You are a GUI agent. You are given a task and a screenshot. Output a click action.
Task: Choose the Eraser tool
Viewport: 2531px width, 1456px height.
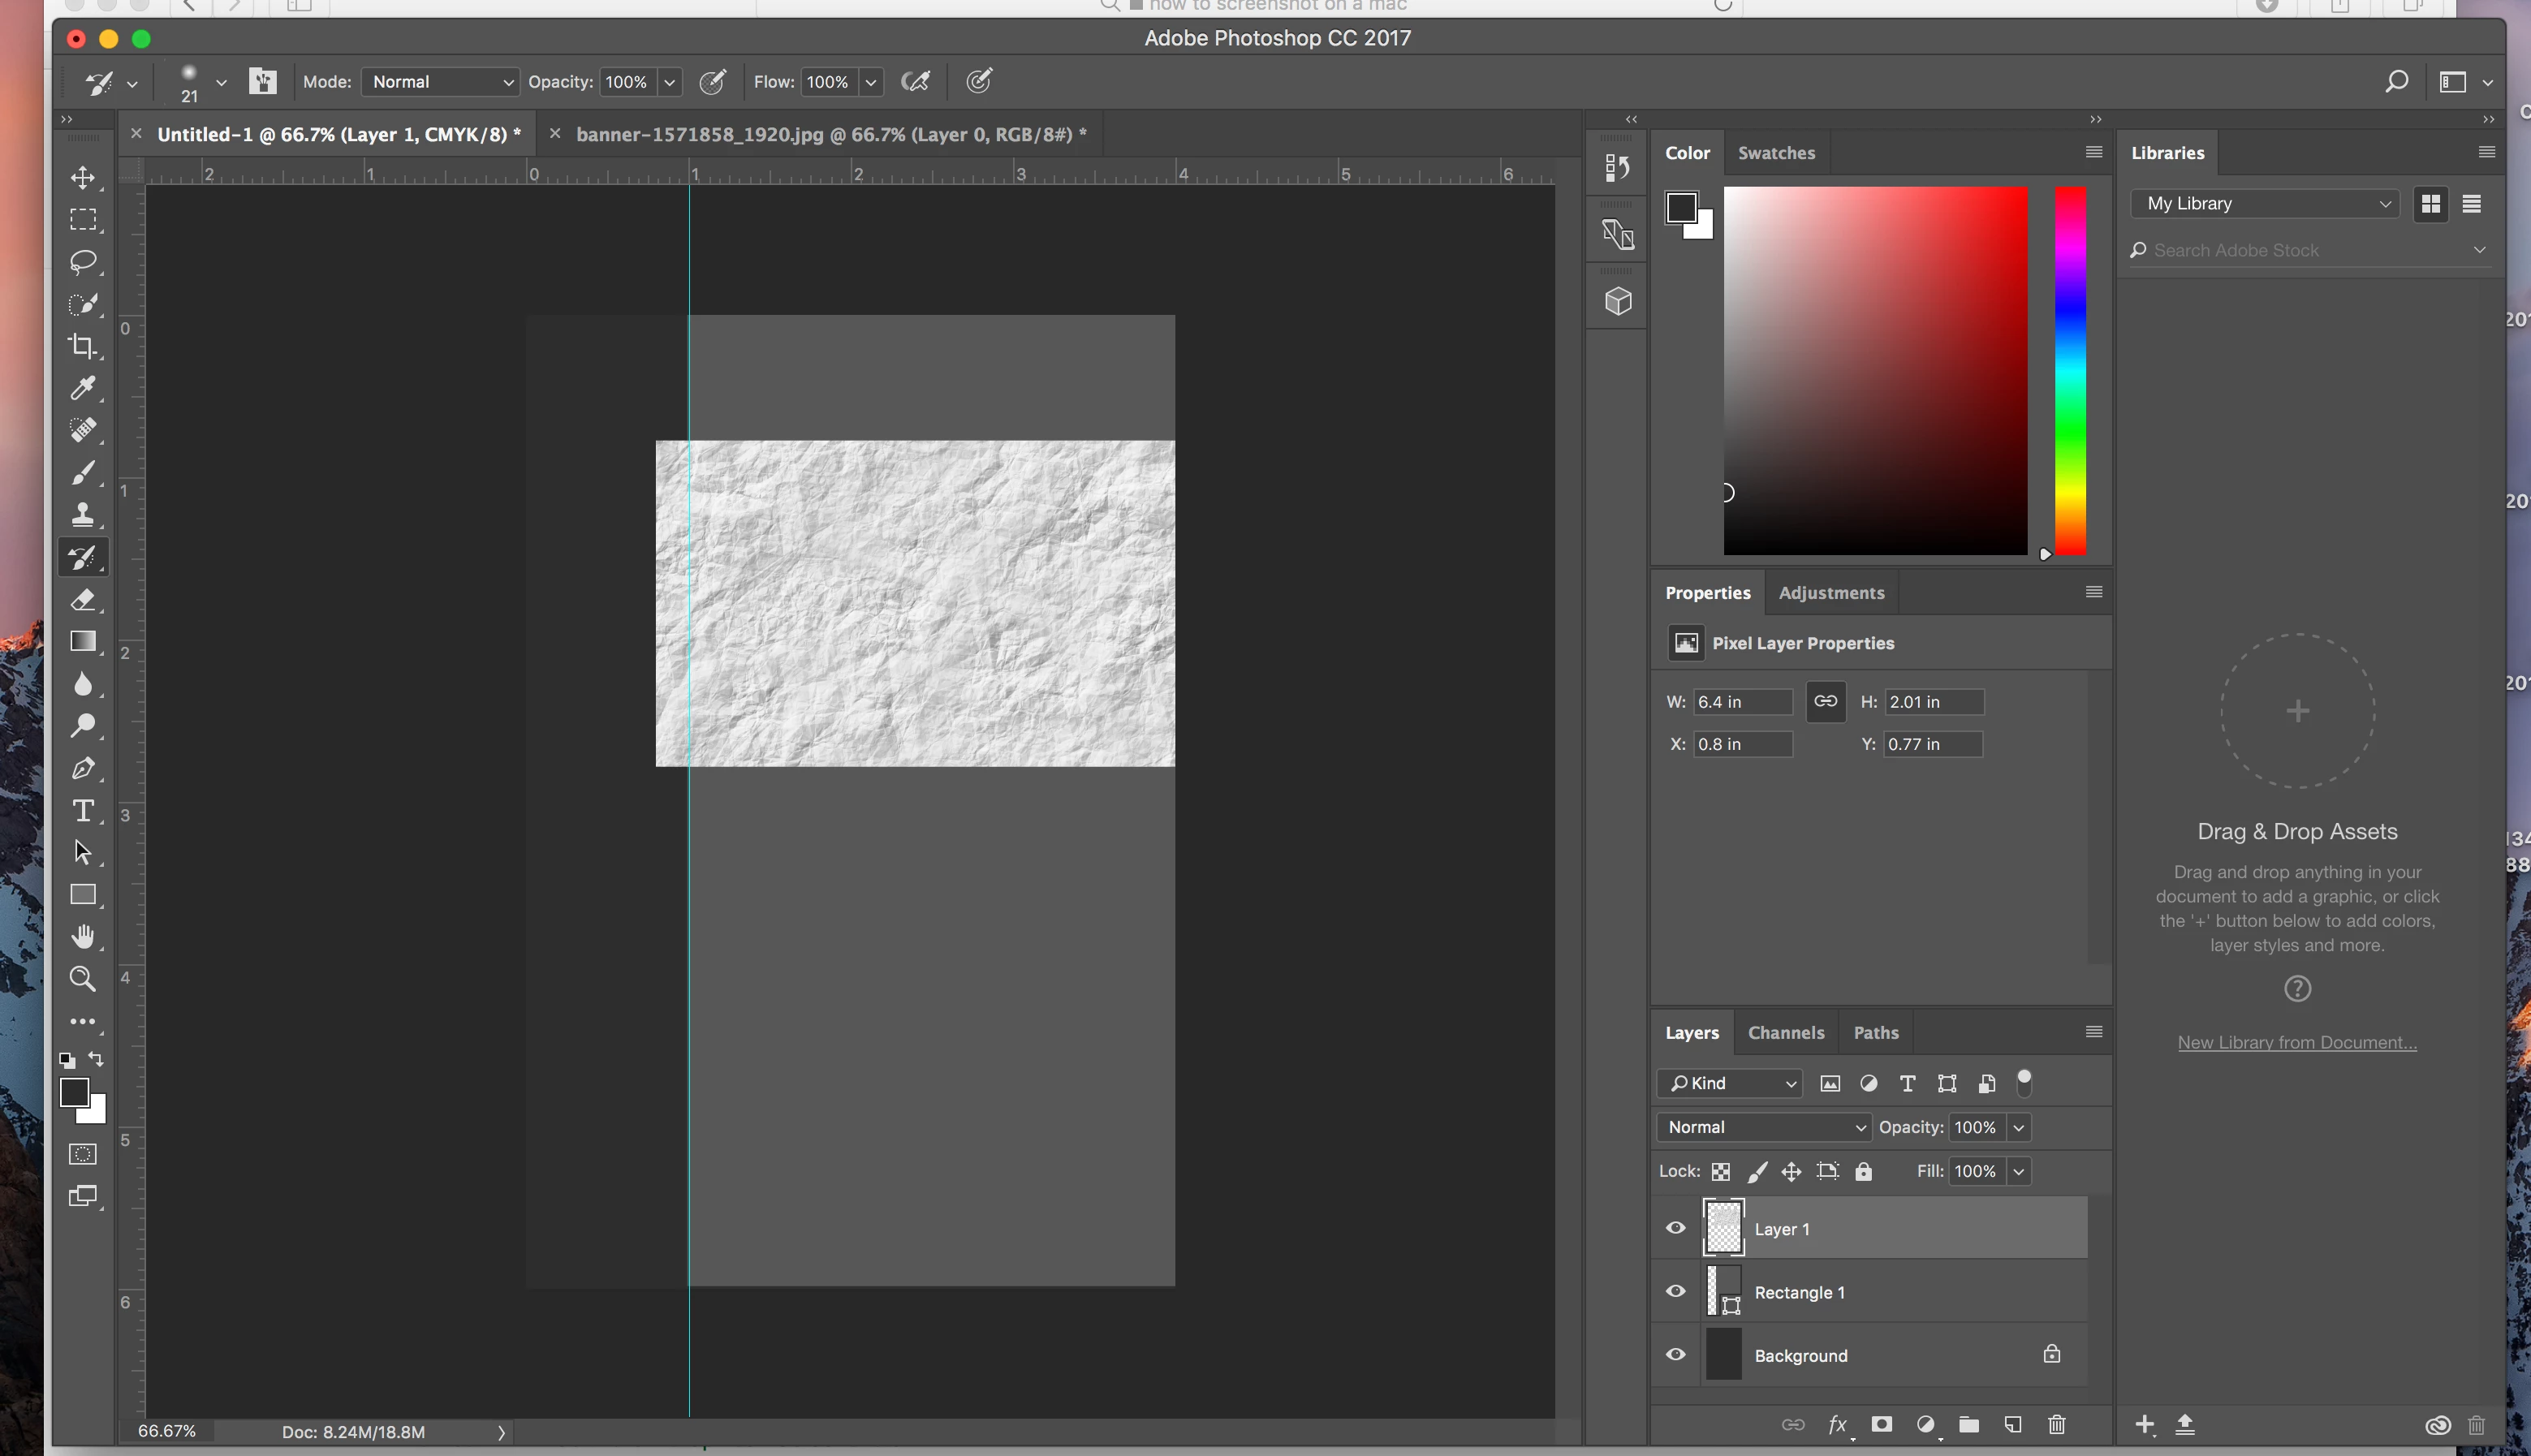pyautogui.click(x=83, y=600)
